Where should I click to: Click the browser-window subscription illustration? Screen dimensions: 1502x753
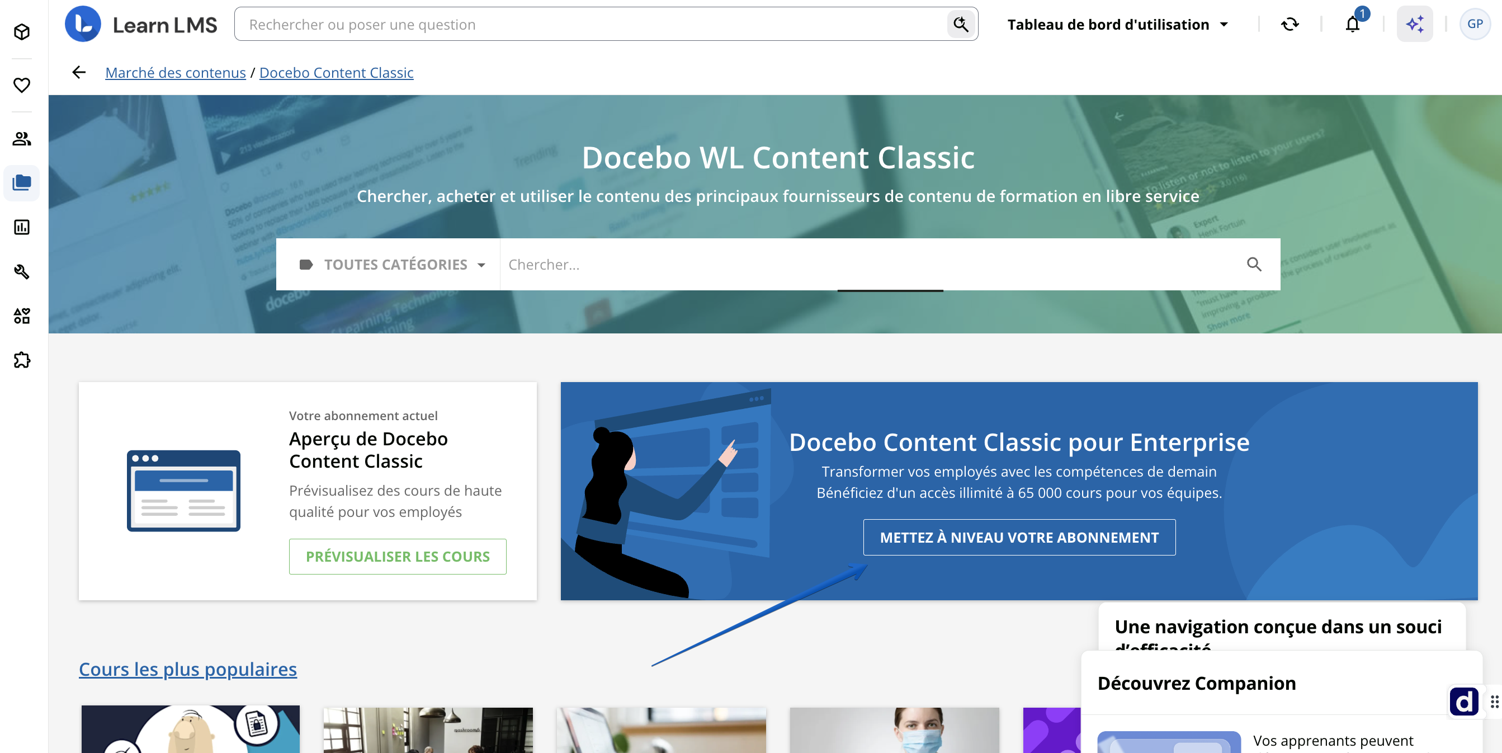click(x=183, y=491)
